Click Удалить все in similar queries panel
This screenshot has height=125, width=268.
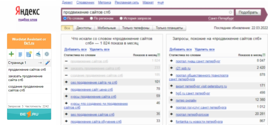(x=205, y=49)
